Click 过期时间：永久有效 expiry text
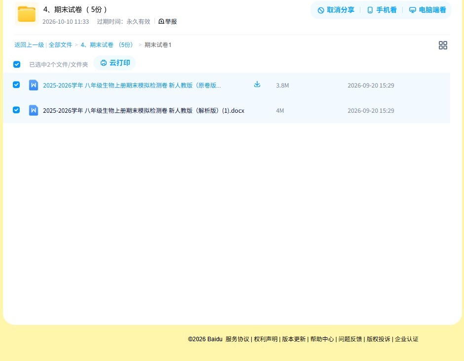This screenshot has height=361, width=464. (x=124, y=22)
